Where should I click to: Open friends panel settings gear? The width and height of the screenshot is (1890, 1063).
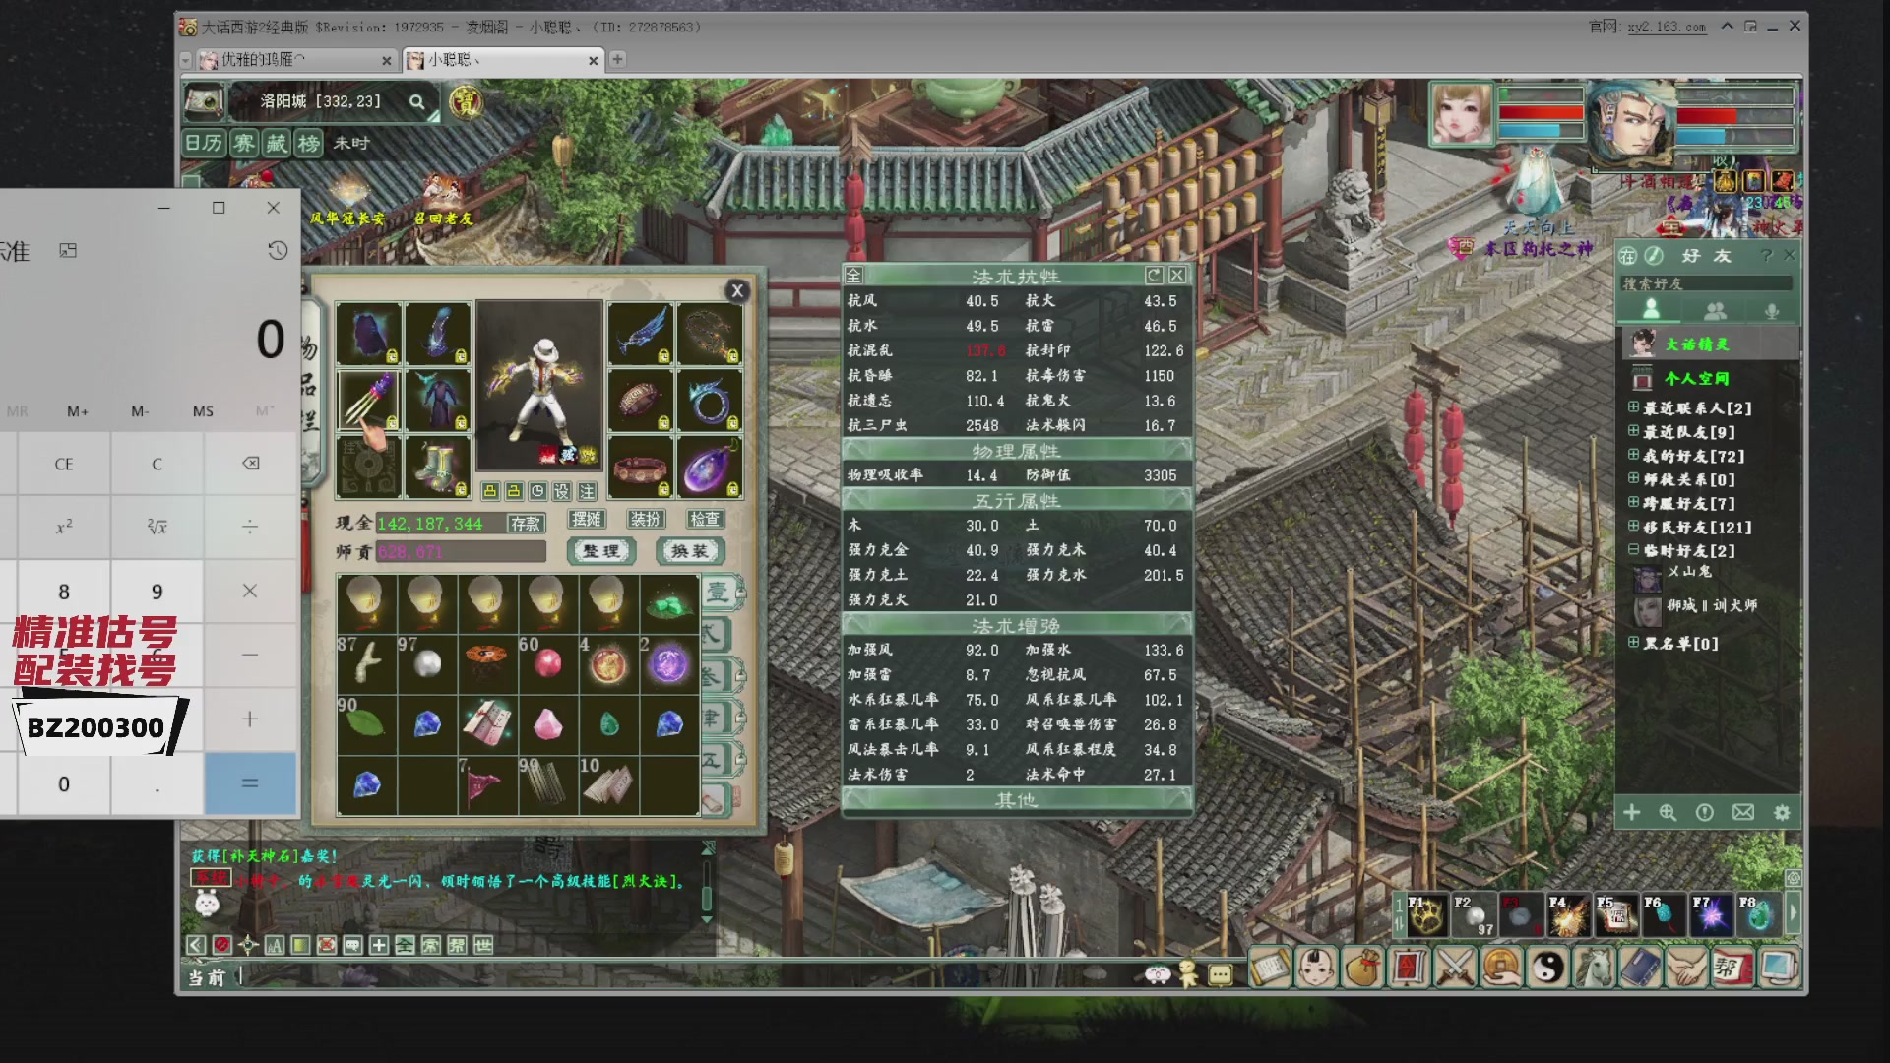coord(1782,812)
